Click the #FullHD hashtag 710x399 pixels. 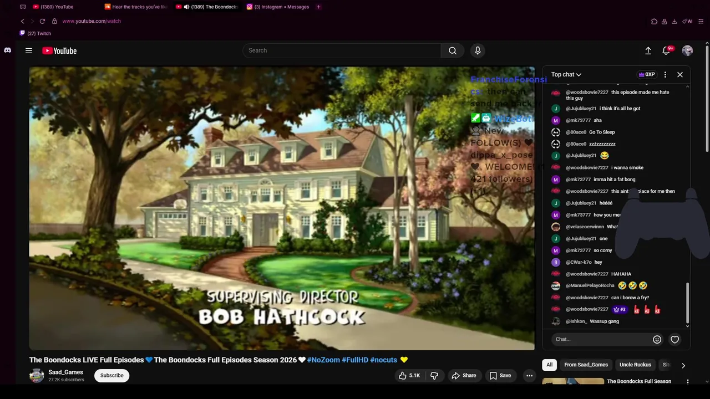pos(355,360)
